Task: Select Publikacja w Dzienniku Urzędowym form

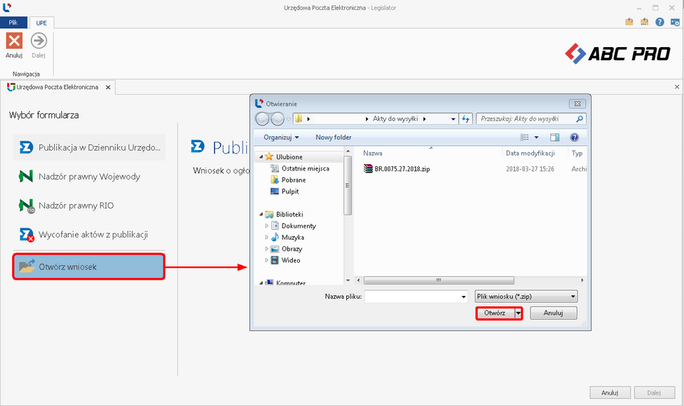Action: click(x=89, y=147)
